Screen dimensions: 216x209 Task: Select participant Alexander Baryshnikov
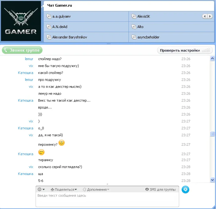(x=86, y=37)
